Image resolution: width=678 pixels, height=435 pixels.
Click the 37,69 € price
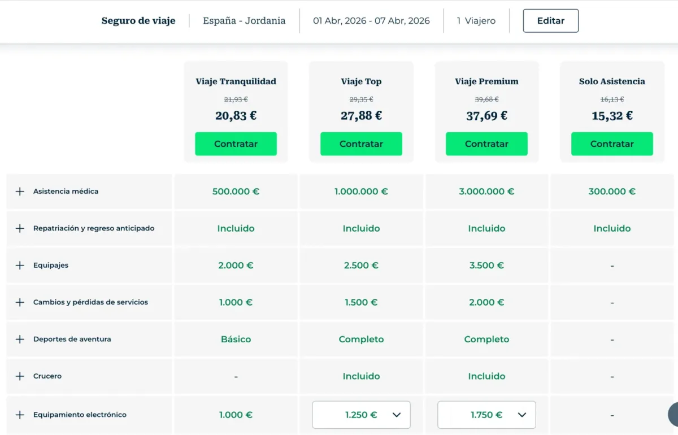[487, 116]
